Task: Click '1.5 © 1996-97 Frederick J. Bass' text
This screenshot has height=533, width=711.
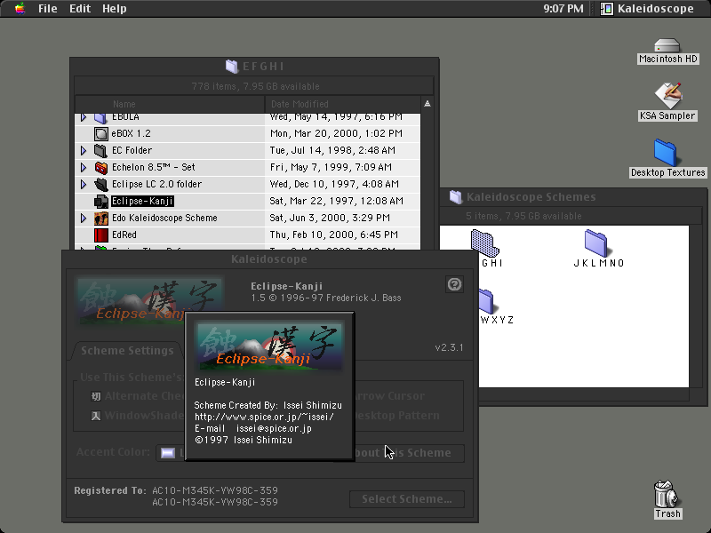Action: point(326,298)
